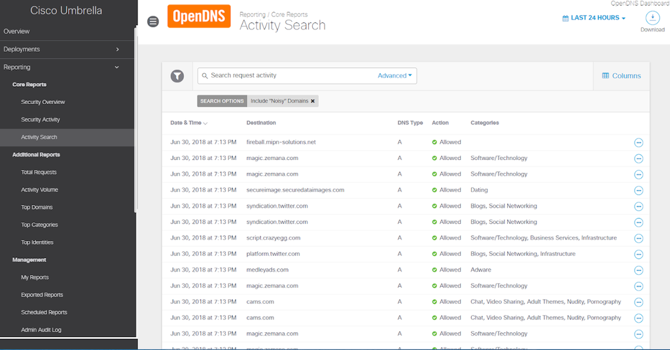Open Scheduled Reports
Screen dimensions: 670x350
click(44, 312)
